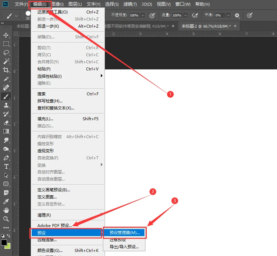The image size is (277, 256).
Task: Click the black foreground color swatch
Action: [x=4, y=243]
